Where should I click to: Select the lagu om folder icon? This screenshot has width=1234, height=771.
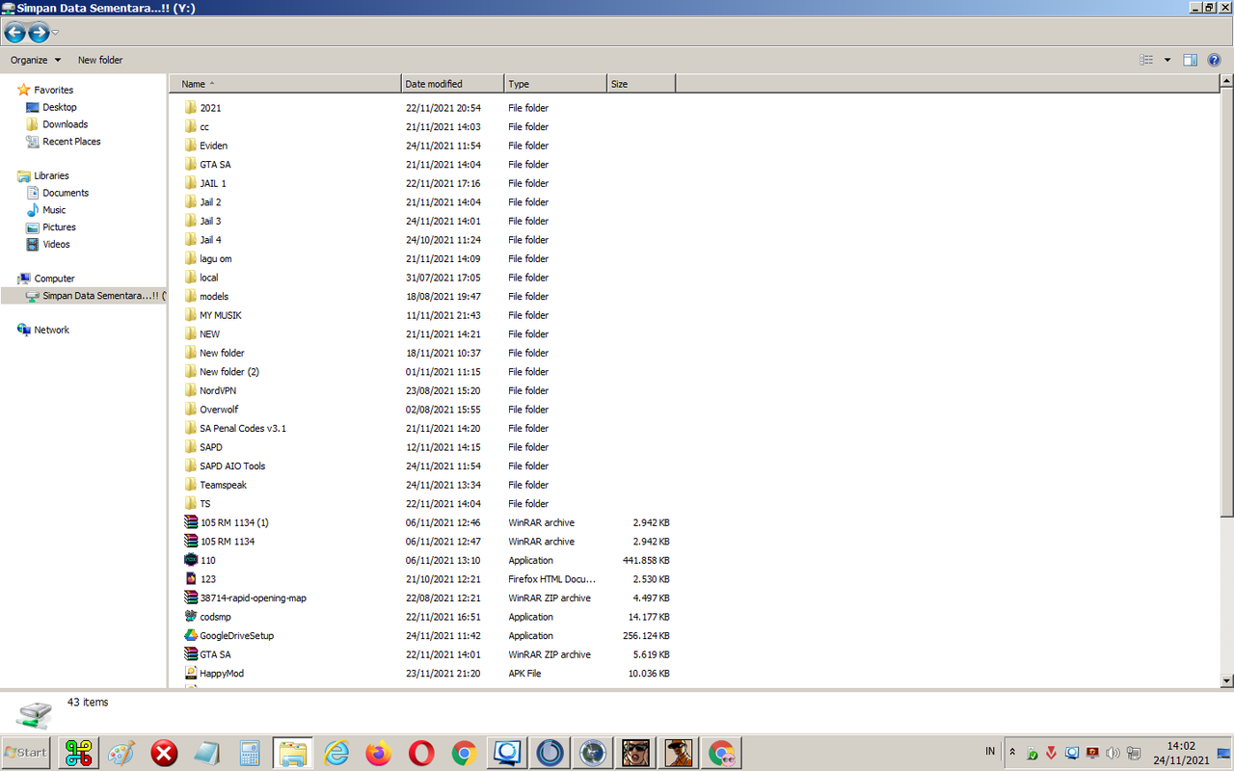[x=191, y=258]
